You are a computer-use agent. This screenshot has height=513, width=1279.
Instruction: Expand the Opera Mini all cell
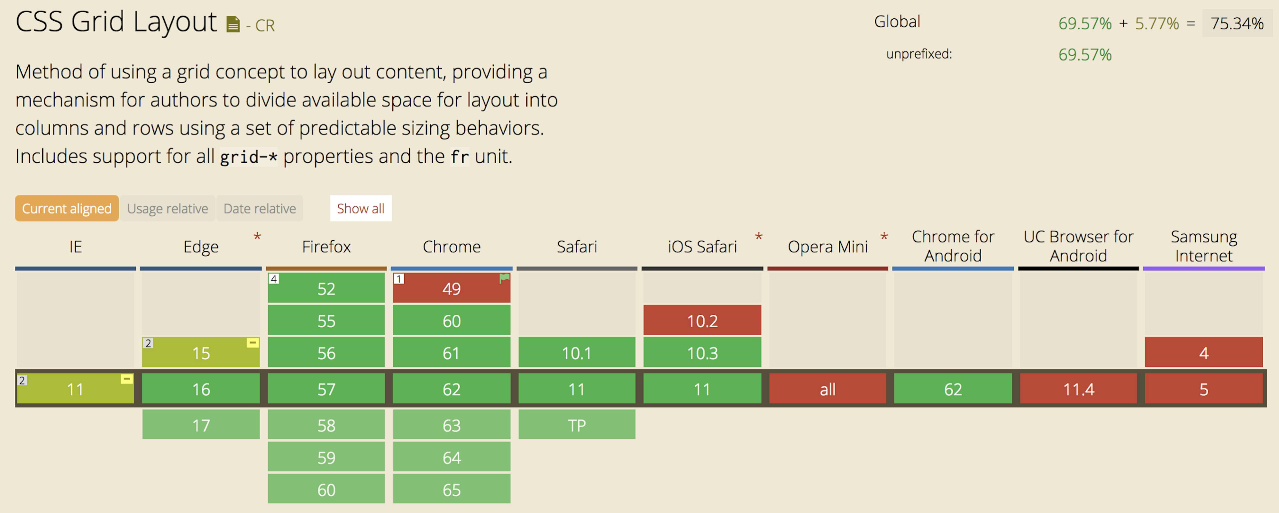point(827,389)
